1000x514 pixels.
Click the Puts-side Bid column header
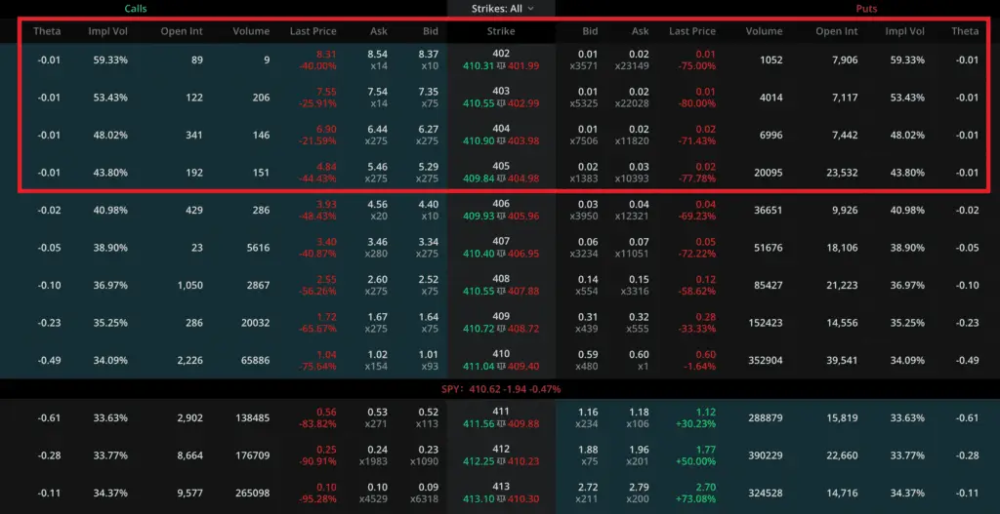coord(590,31)
